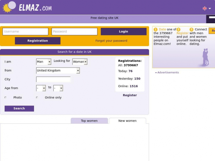Follow the Forgot your password link
The image size is (215, 161).
(111, 41)
